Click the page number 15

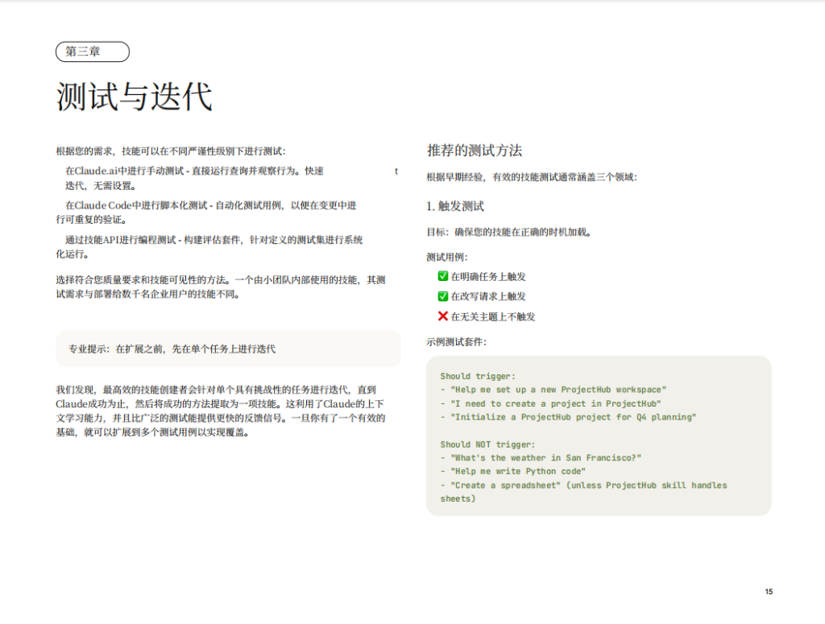point(769,592)
